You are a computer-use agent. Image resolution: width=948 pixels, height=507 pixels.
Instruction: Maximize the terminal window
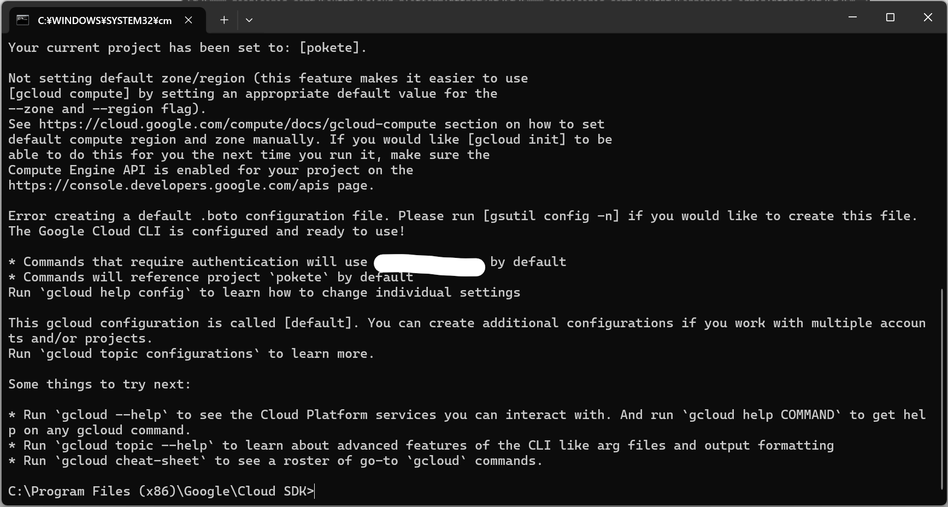[890, 17]
